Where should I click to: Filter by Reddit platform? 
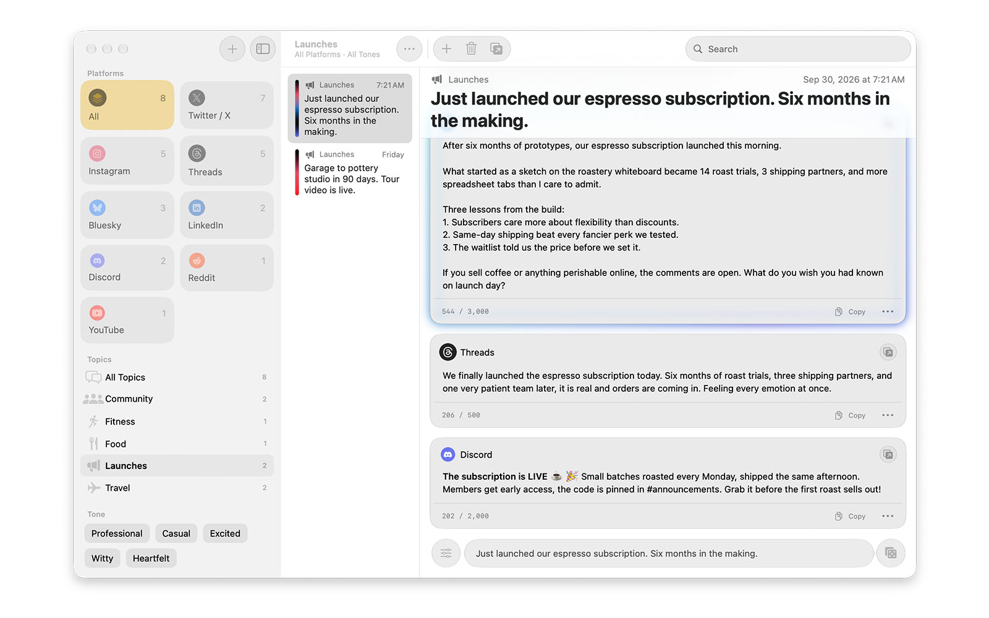(227, 268)
